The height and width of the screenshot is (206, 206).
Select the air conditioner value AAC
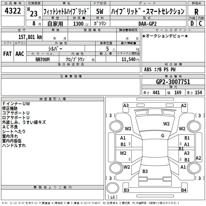tap(20, 54)
